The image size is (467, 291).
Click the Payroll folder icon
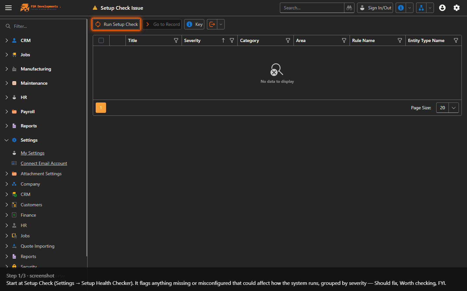click(14, 112)
